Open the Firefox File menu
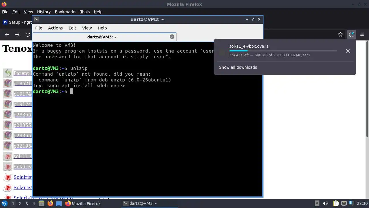 click(x=5, y=12)
